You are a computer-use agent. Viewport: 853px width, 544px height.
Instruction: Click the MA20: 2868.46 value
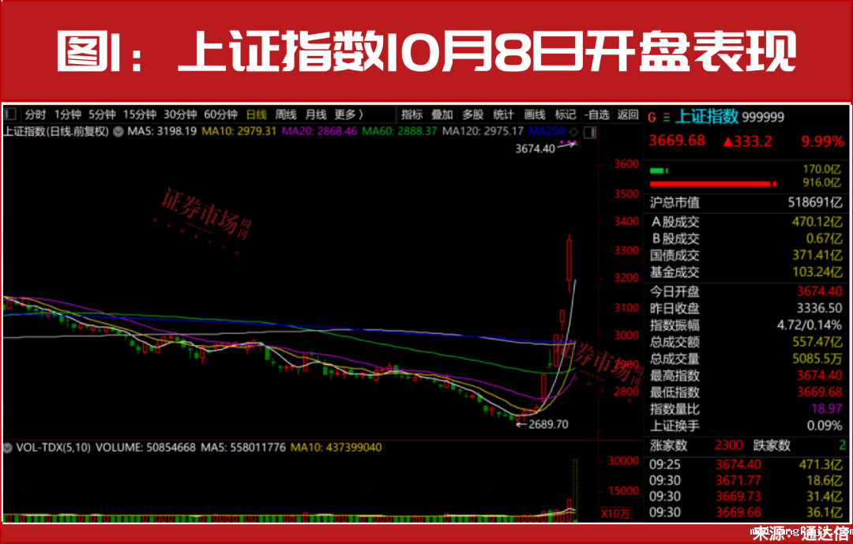tap(319, 132)
